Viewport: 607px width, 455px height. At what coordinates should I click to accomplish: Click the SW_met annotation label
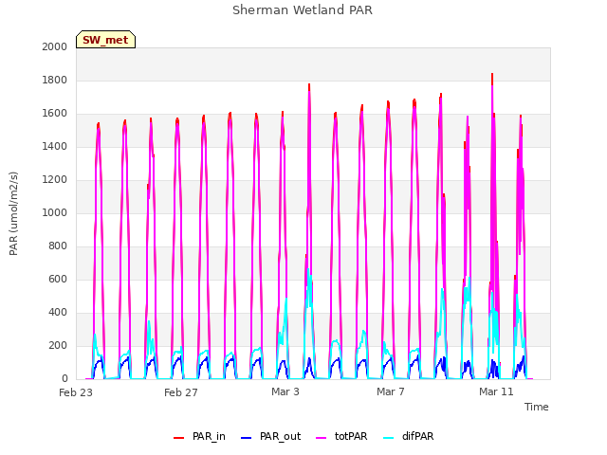click(105, 40)
